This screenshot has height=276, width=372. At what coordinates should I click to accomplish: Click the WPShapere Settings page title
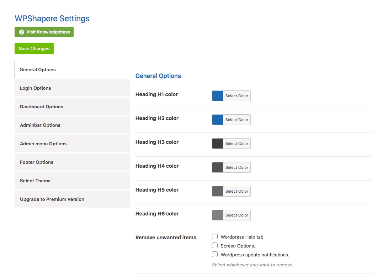coord(52,19)
